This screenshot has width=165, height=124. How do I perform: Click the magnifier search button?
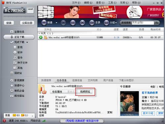click(157, 23)
